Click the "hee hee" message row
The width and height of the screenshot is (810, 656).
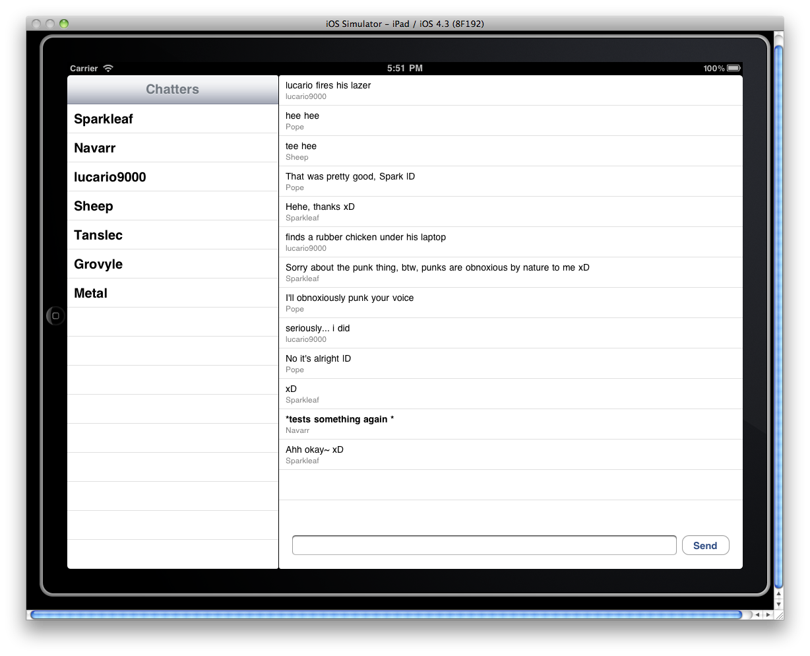[x=511, y=121]
